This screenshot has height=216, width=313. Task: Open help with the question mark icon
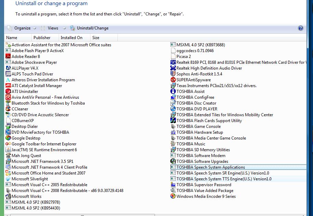(300, 28)
